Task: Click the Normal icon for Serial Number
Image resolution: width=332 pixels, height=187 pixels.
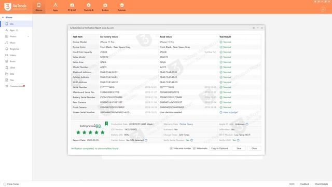Action: point(221,87)
